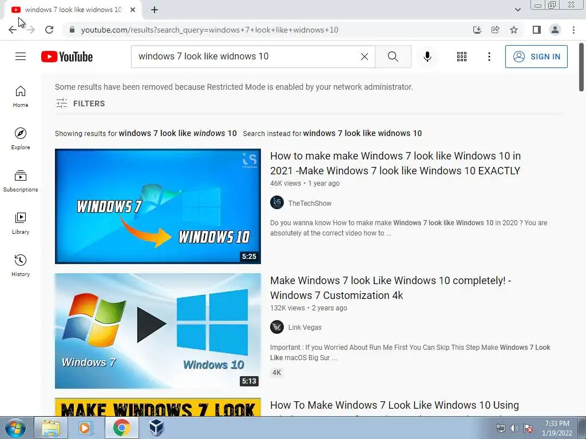Click the Chrome taskbar icon

tap(122, 428)
